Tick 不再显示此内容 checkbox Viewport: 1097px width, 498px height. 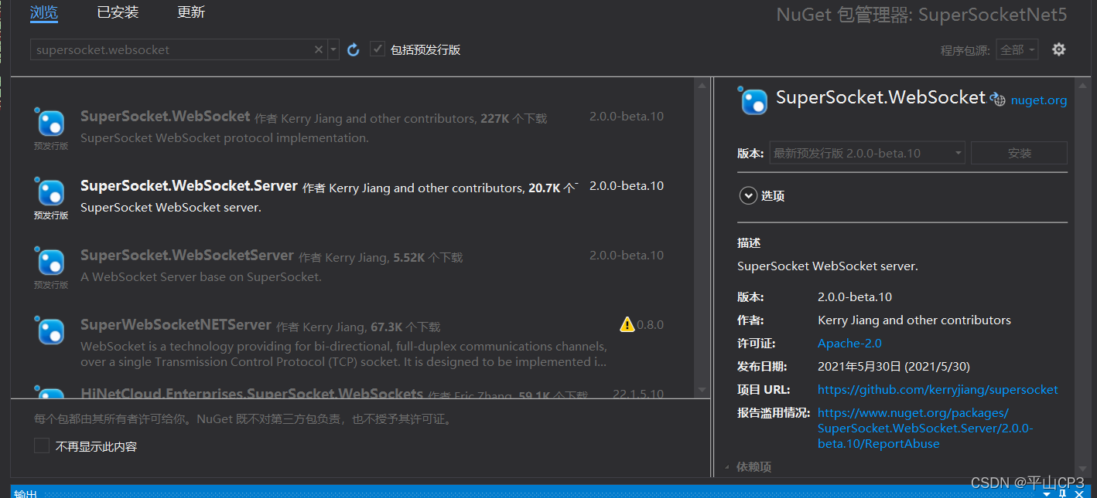pos(42,446)
